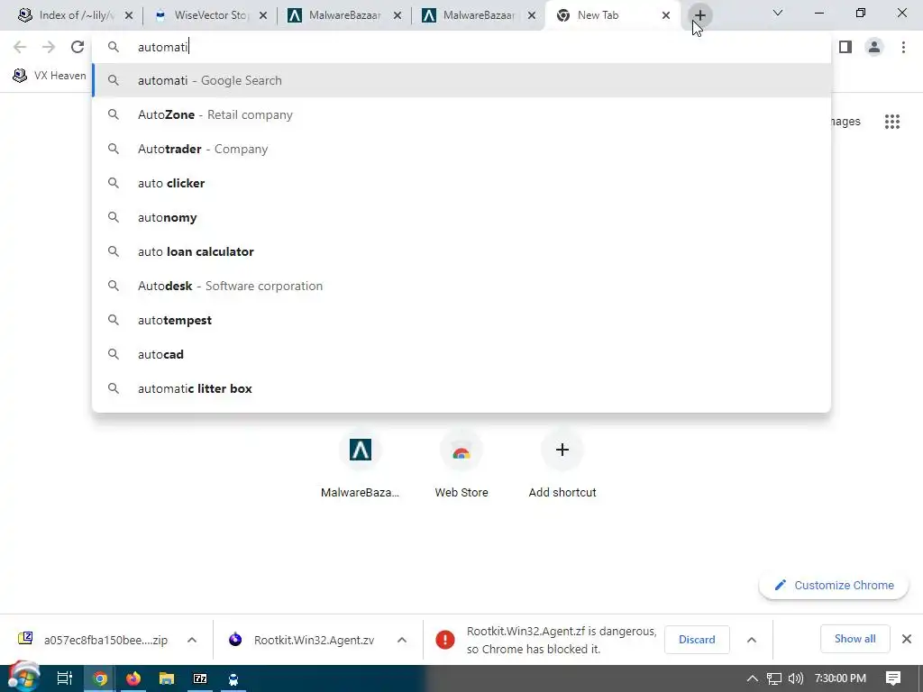The width and height of the screenshot is (923, 692).
Task: Launch Firefox from taskbar
Action: click(133, 678)
